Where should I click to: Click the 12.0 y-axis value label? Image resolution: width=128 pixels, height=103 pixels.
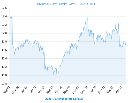(4, 33)
